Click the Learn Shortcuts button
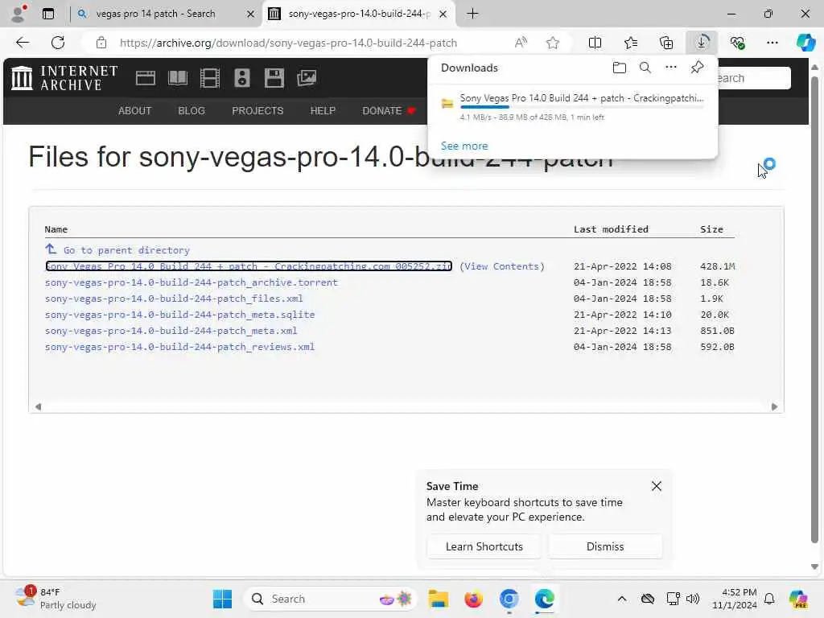Image resolution: width=824 pixels, height=618 pixels. 484,546
